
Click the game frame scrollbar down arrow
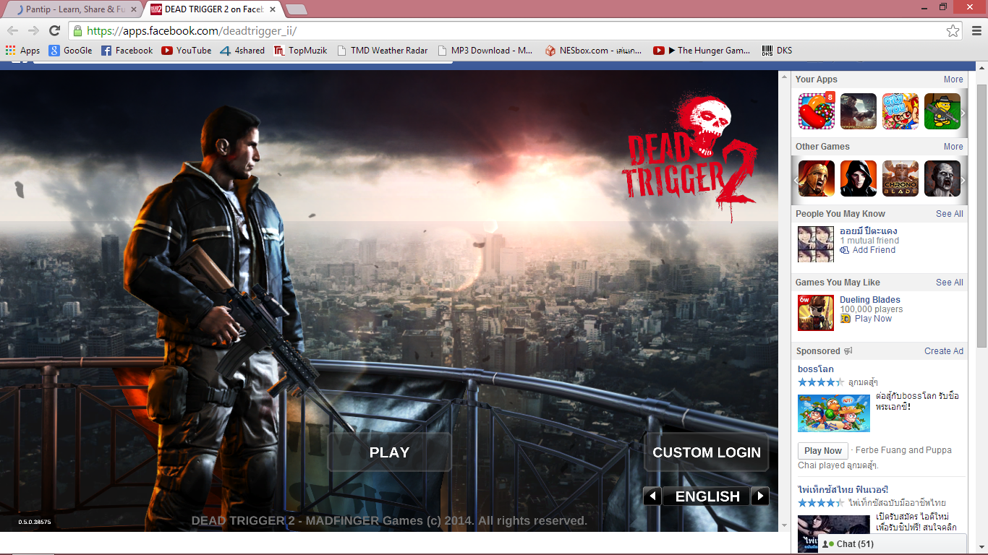(784, 526)
